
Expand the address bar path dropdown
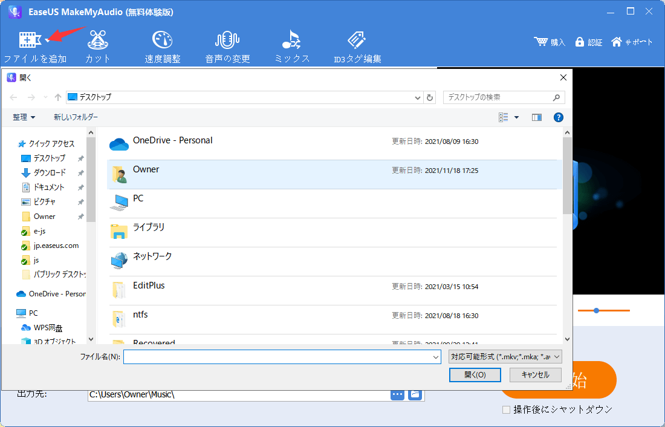417,97
